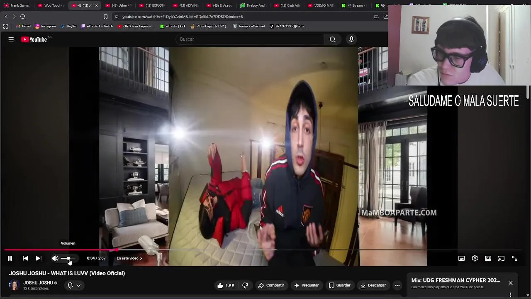Switch to the '(43) ADIVINA' tab
This screenshot has height=299, width=531.
(187, 5)
